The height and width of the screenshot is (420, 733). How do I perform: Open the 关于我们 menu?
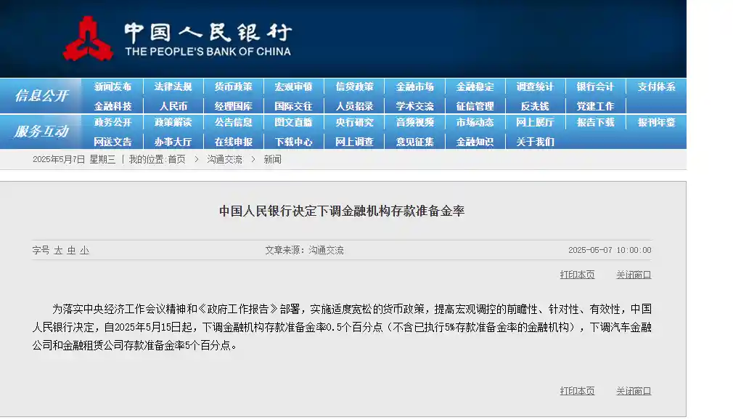[535, 140]
